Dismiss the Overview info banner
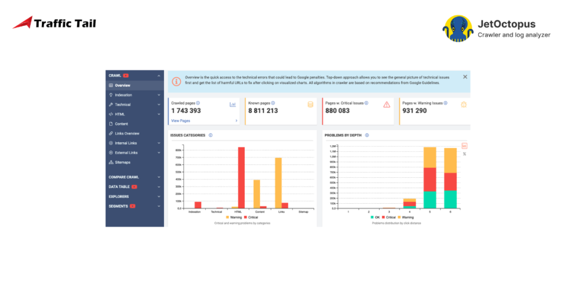566x297 pixels. 465,77
